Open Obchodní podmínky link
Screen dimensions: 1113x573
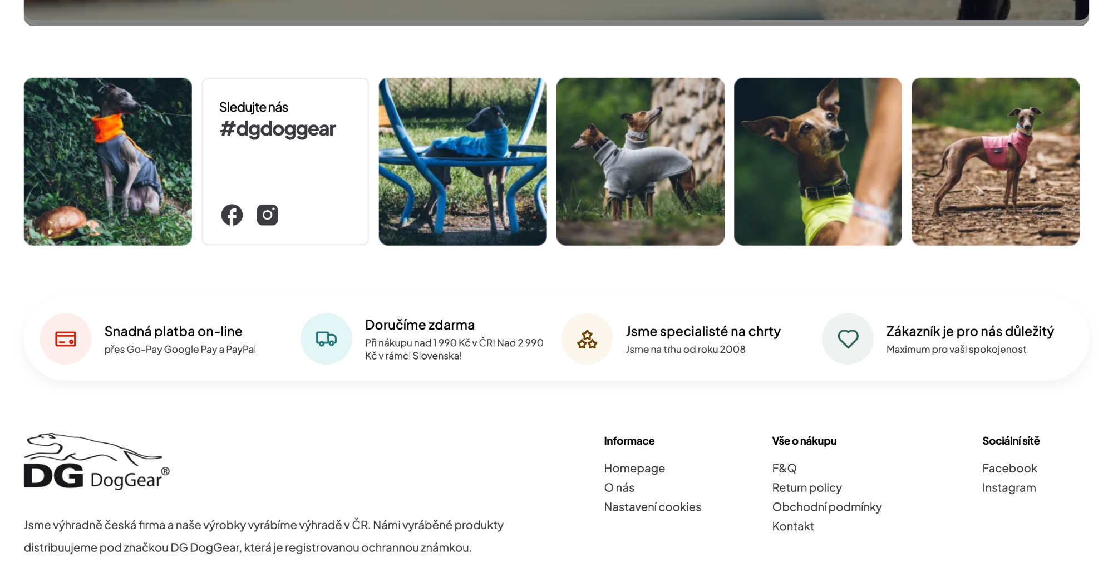point(826,507)
